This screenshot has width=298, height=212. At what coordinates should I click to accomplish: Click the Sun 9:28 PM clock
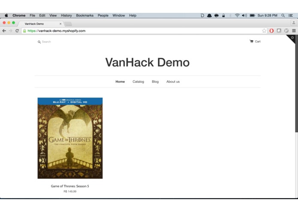coord(268,15)
